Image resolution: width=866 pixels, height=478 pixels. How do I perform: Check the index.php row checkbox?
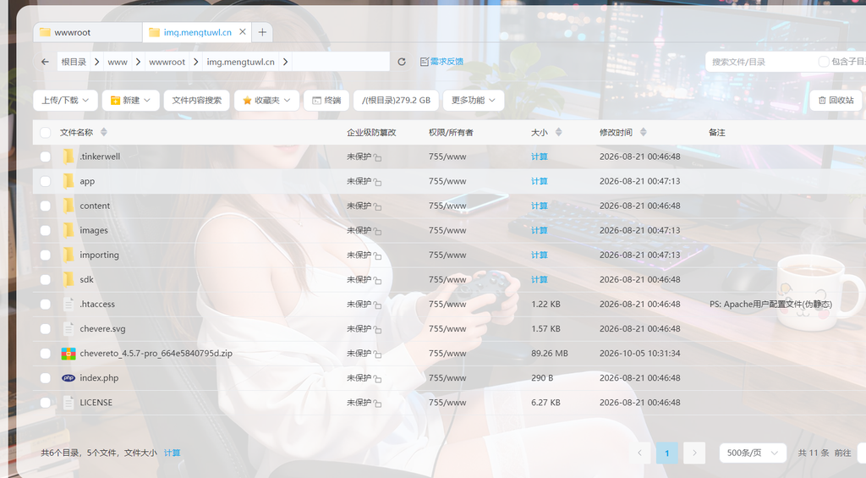pyautogui.click(x=46, y=378)
